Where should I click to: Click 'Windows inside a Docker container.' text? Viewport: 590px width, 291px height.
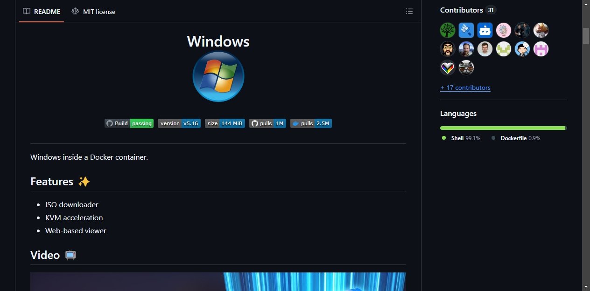pos(89,157)
